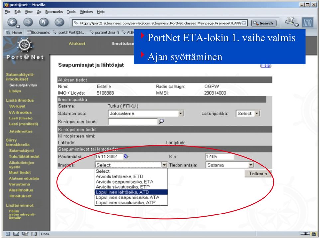Open Aluksen edustaja sidebar link

click(24, 179)
